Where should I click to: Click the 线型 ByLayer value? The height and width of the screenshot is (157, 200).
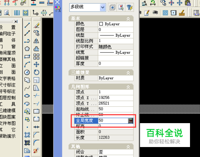click(x=116, y=35)
